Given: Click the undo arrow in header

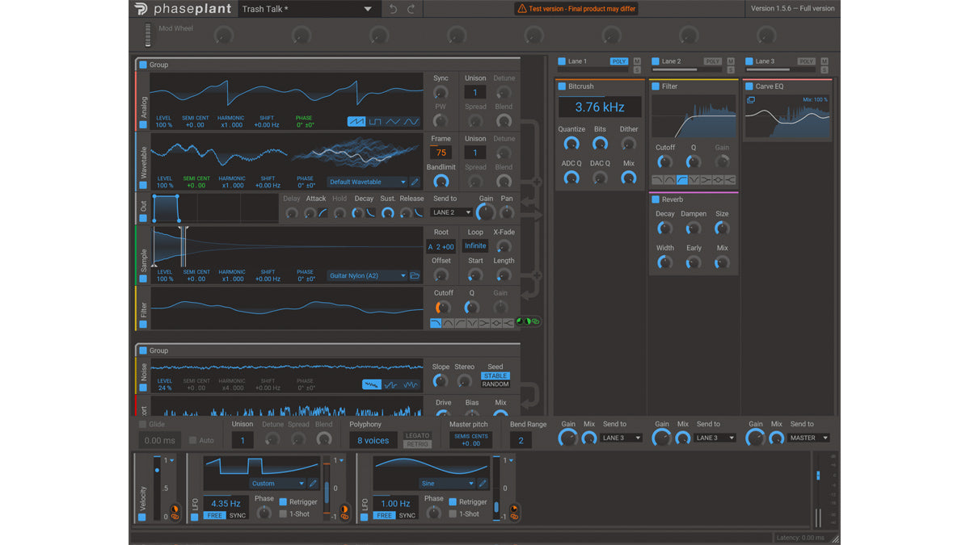Looking at the screenshot, I should 394,9.
